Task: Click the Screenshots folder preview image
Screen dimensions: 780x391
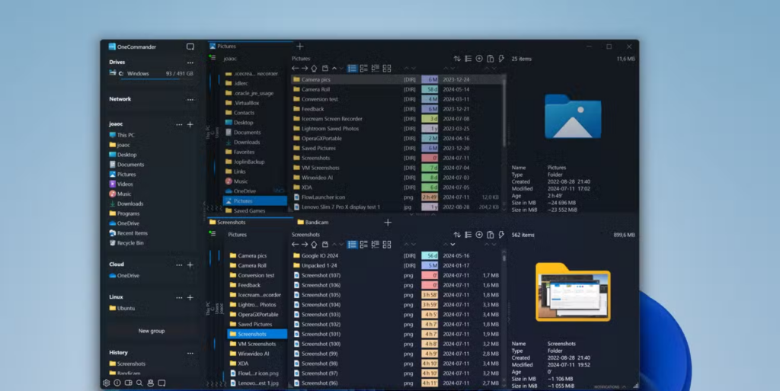Action: point(573,292)
